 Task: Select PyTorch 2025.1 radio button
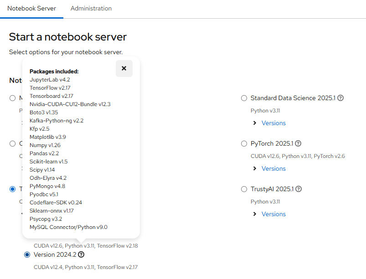(x=244, y=143)
